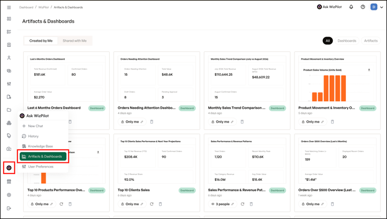
Task: Open Orders Needing Attention dashboard preview
Action: pos(157,79)
